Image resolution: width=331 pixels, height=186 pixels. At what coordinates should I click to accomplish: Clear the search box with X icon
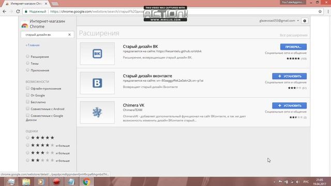69,35
